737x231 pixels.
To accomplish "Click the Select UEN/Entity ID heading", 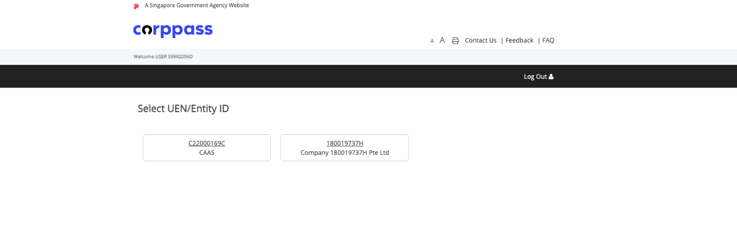I will click(x=183, y=109).
